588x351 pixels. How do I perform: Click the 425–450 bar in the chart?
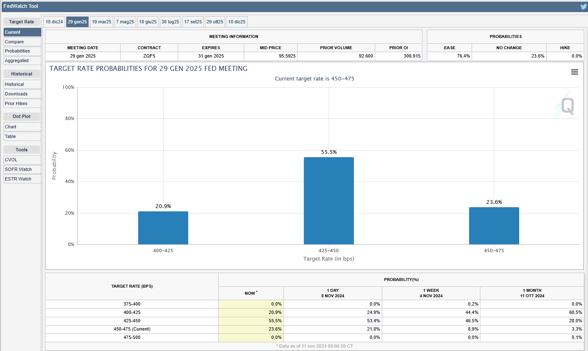[329, 201]
